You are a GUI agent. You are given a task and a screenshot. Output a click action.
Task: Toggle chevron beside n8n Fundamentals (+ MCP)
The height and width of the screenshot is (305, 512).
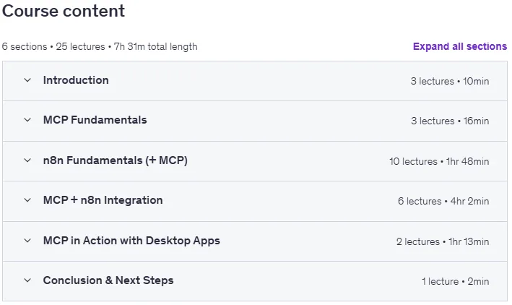pyautogui.click(x=27, y=160)
